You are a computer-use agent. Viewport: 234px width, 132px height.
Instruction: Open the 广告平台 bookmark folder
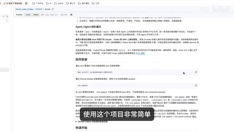pos(38,3)
